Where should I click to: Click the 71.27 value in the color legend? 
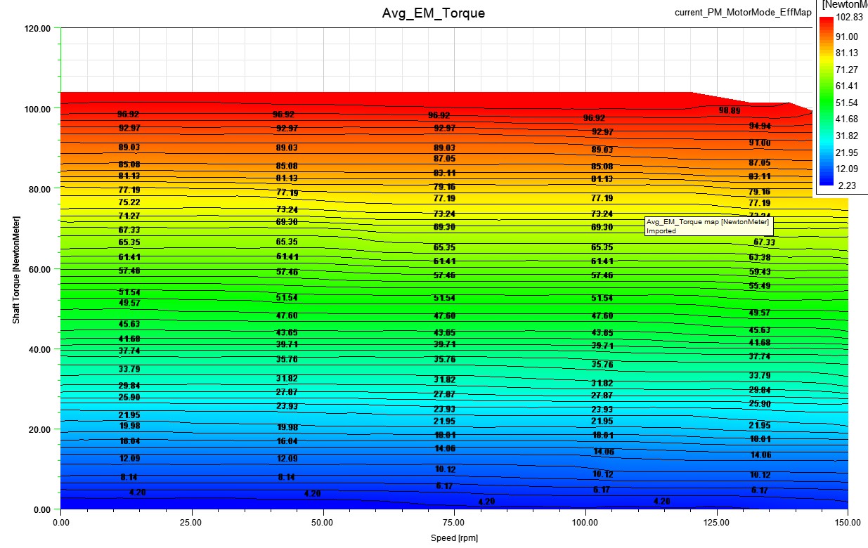[x=848, y=70]
